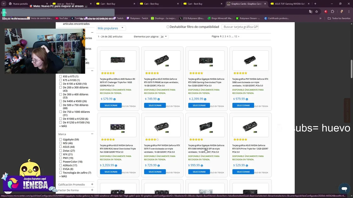Toggle Deshabilitar filtro de compatibilidad checkbox
The width and height of the screenshot is (353, 198).
pos(168,27)
